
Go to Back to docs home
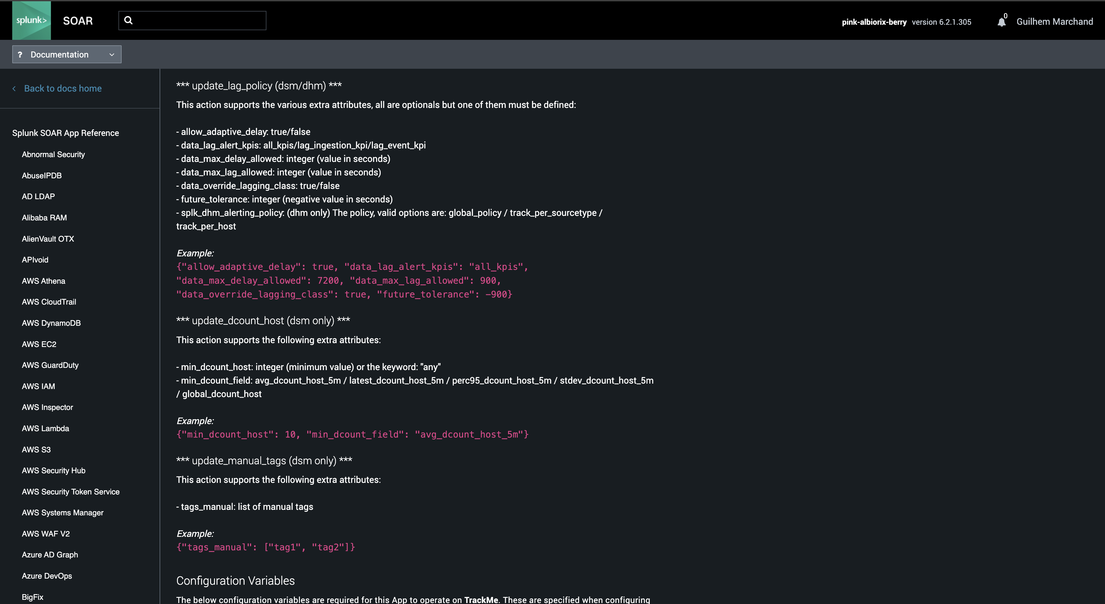point(63,88)
